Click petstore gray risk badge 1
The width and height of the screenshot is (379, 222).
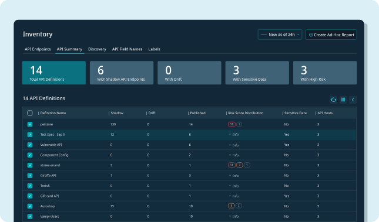(239, 124)
